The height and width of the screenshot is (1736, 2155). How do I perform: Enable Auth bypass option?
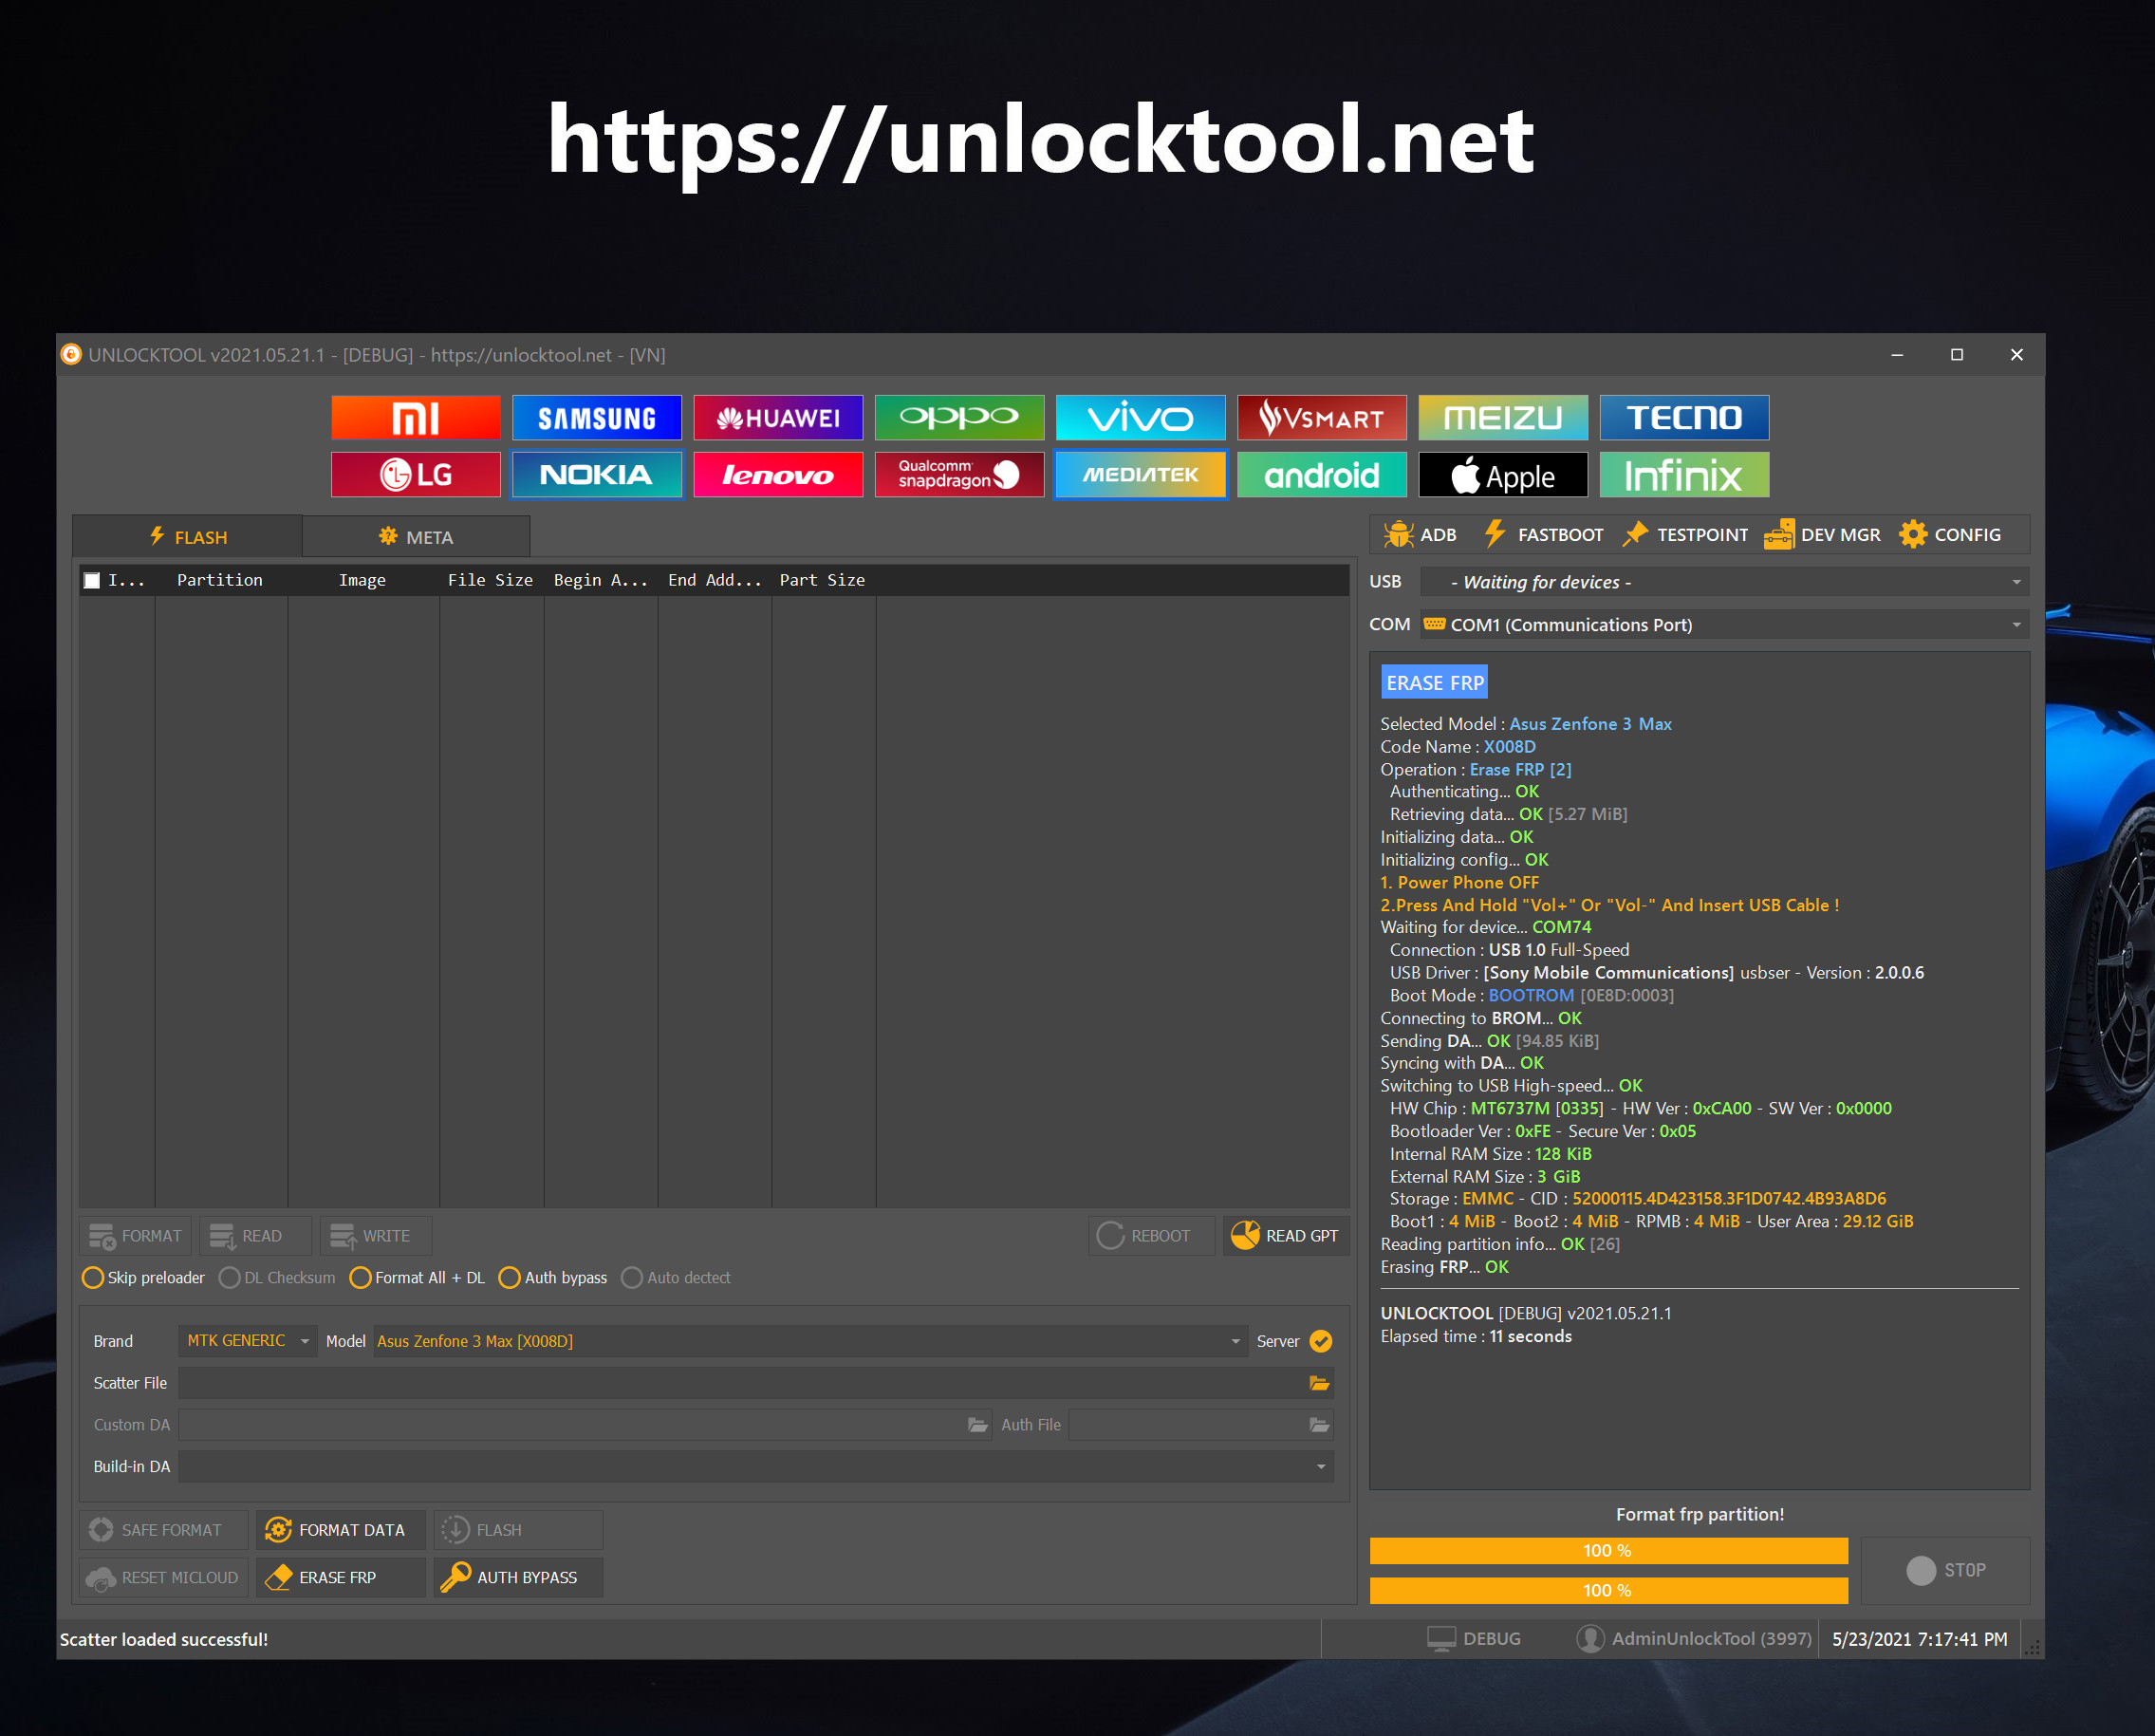tap(552, 1278)
